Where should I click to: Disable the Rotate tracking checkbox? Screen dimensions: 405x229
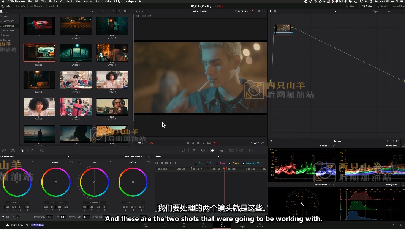coord(230,163)
